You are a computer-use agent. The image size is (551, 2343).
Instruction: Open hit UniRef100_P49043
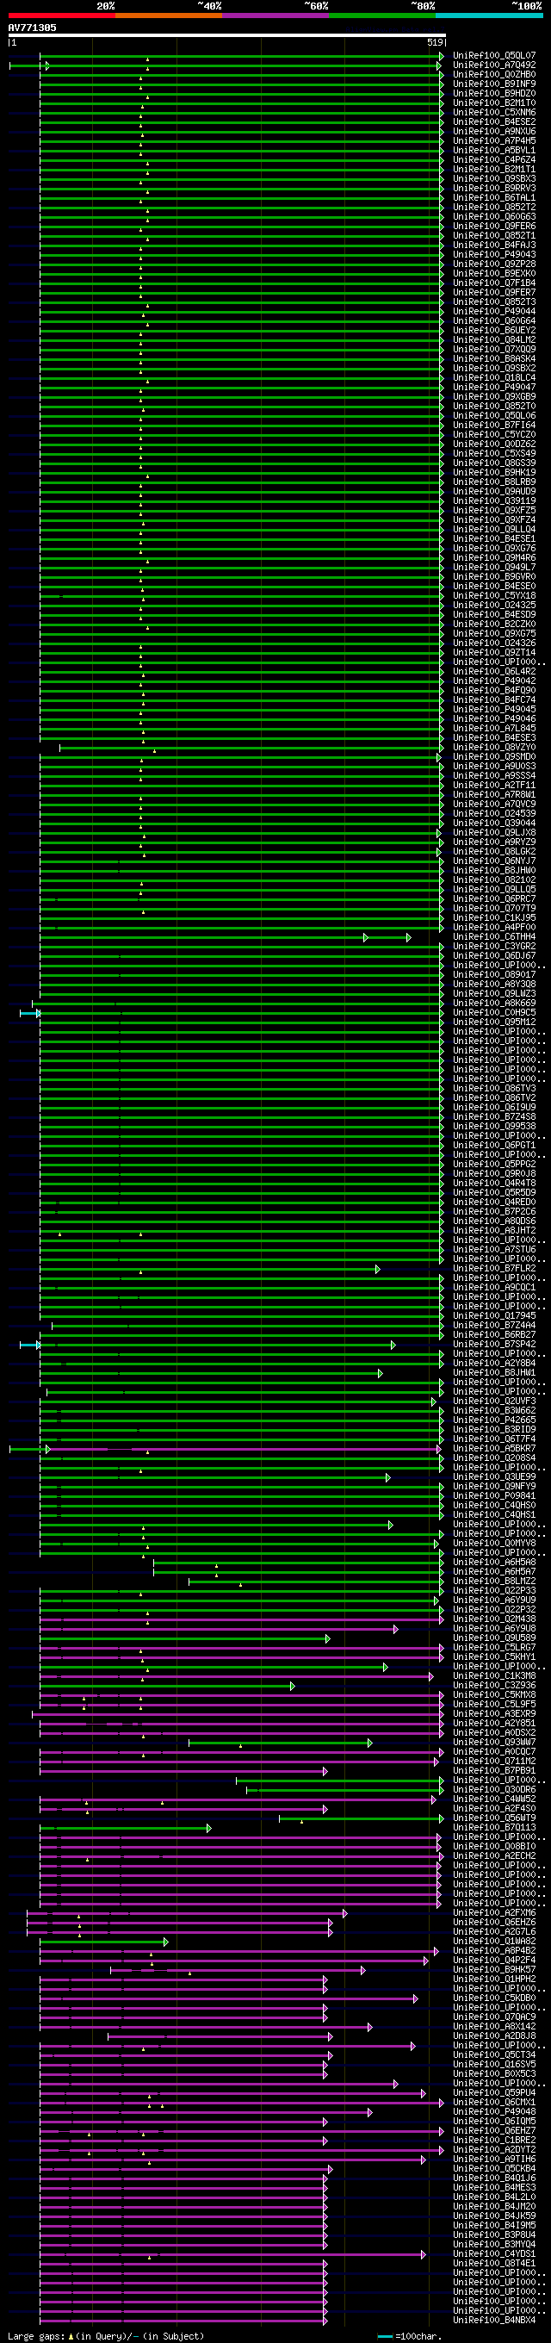click(495, 255)
